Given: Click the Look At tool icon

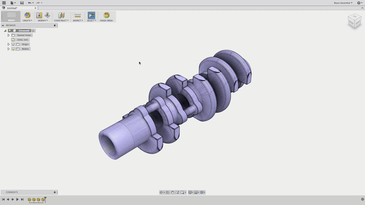Looking at the screenshot, I should point(167,192).
